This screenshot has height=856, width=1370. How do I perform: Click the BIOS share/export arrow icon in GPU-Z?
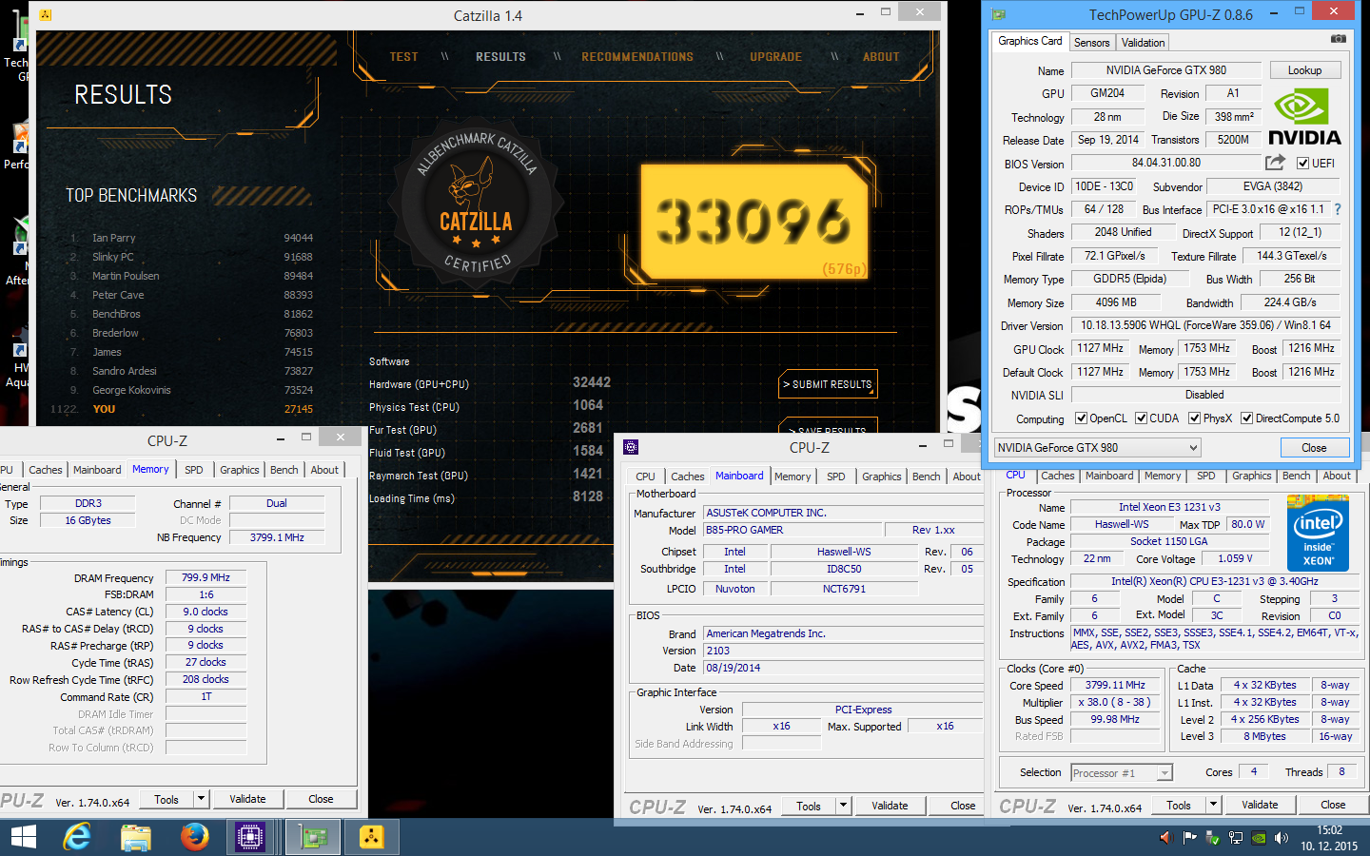(x=1275, y=163)
